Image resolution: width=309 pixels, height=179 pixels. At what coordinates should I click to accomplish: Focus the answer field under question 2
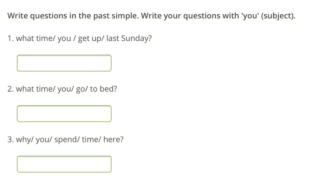pos(64,114)
